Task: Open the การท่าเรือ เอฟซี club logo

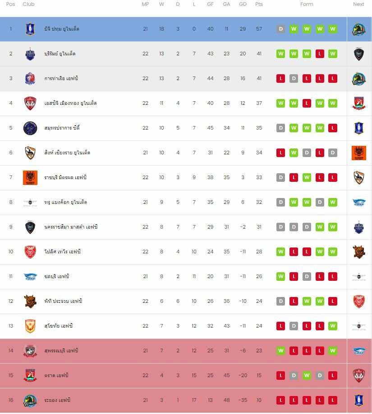Action: tap(30, 79)
